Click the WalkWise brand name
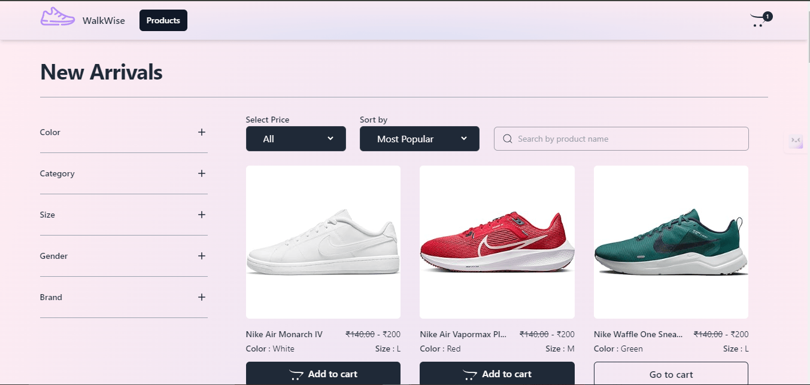The height and width of the screenshot is (385, 810). 104,20
